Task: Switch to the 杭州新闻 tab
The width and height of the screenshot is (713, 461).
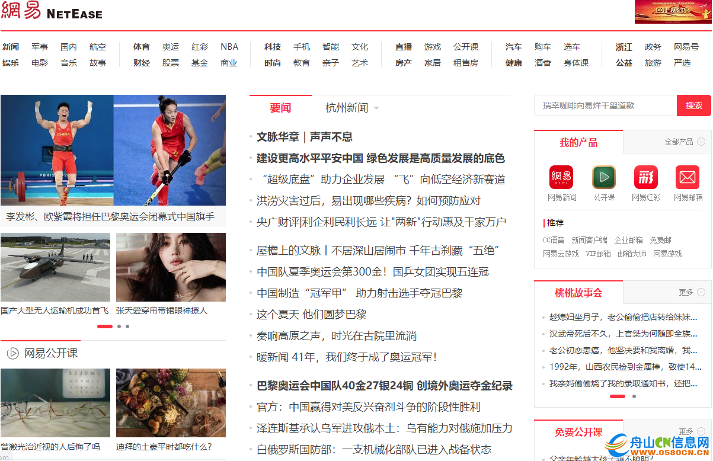Action: (x=347, y=108)
